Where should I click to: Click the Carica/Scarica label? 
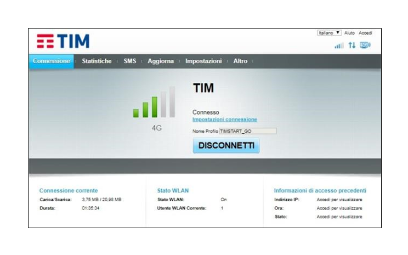click(x=55, y=200)
